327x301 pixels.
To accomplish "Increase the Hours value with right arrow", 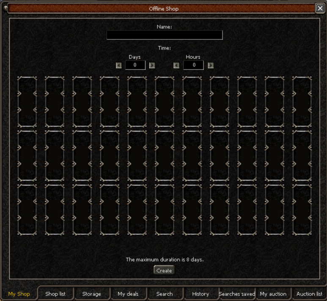I will point(211,65).
